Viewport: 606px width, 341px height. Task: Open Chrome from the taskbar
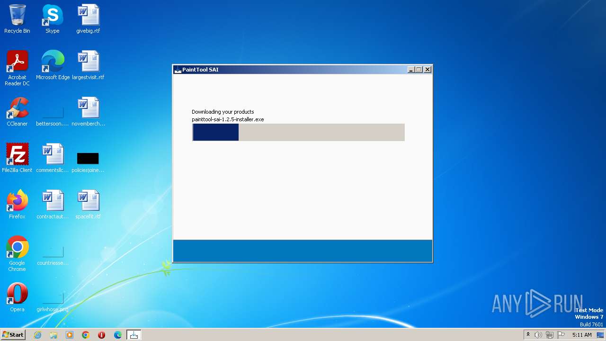(x=86, y=335)
